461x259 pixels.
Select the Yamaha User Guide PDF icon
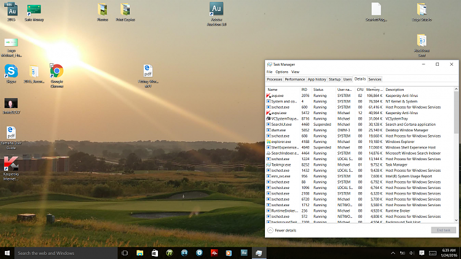point(11,137)
